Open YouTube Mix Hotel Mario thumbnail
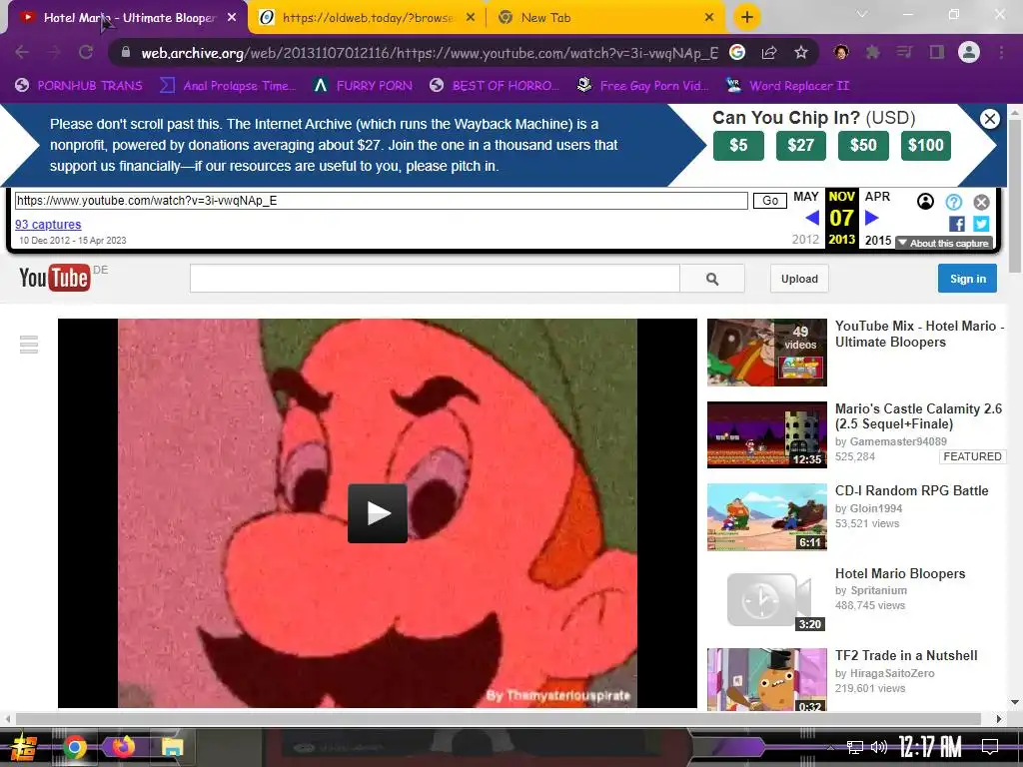 [766, 353]
